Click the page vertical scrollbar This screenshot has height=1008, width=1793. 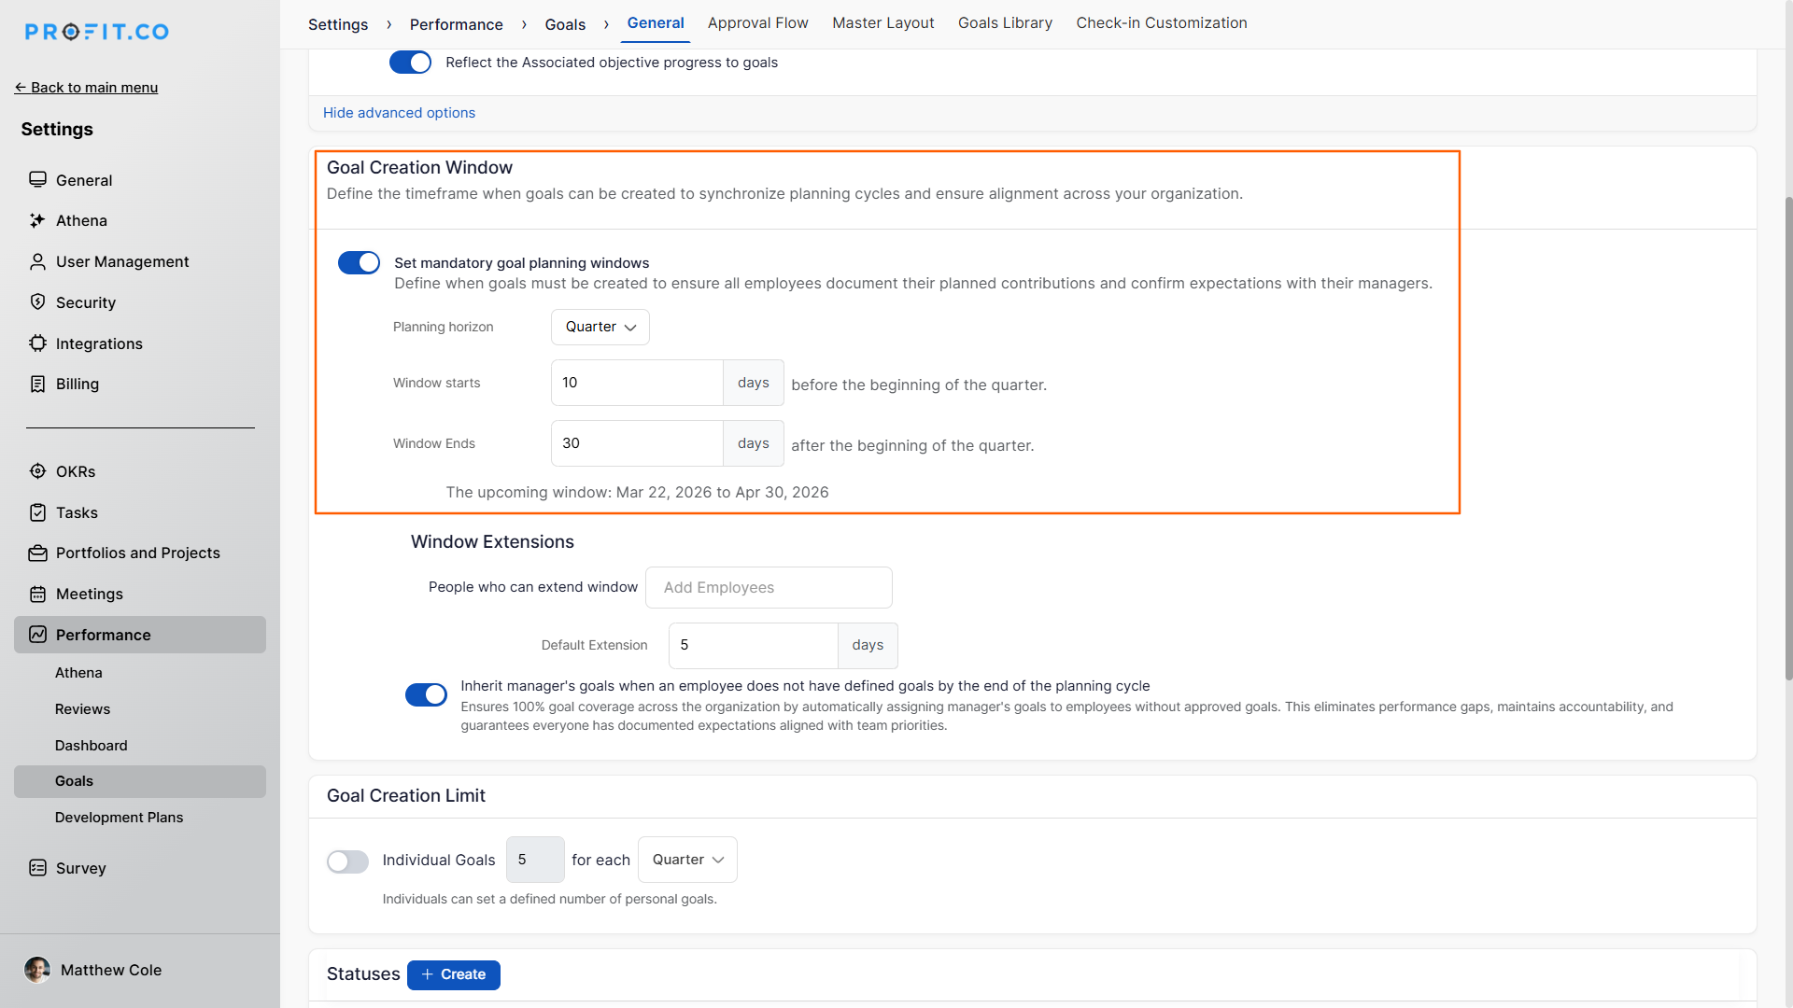click(1787, 439)
